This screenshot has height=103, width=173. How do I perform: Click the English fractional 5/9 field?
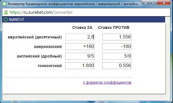(117, 56)
